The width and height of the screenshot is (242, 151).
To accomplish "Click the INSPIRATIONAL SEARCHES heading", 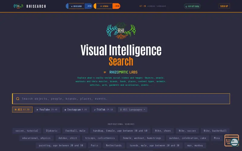I will (121, 124).
